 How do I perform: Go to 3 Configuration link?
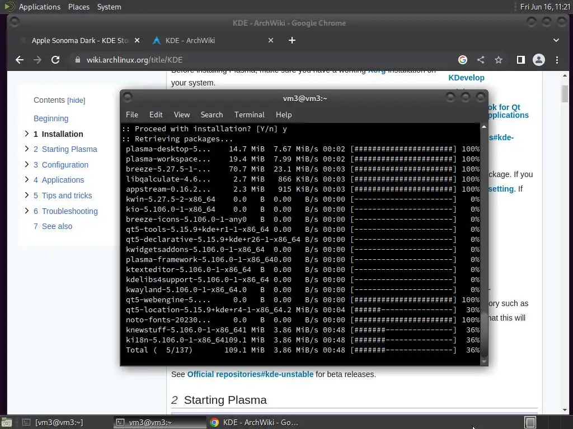point(60,165)
